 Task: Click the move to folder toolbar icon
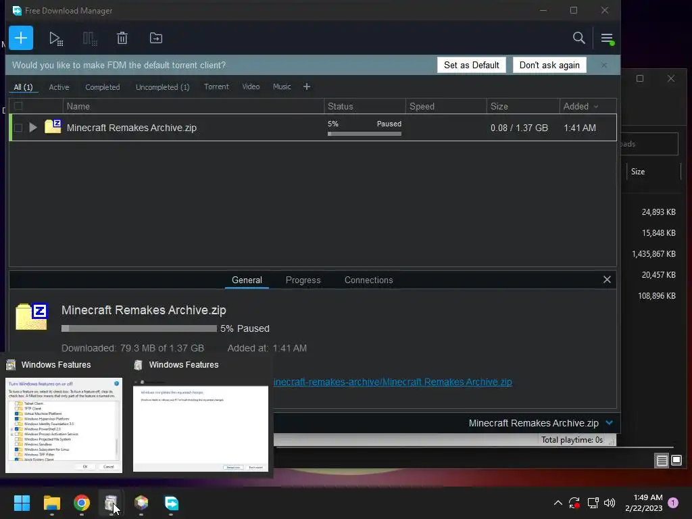coord(156,39)
